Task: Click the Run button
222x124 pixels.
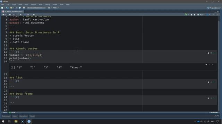Action: click(x=200, y=14)
